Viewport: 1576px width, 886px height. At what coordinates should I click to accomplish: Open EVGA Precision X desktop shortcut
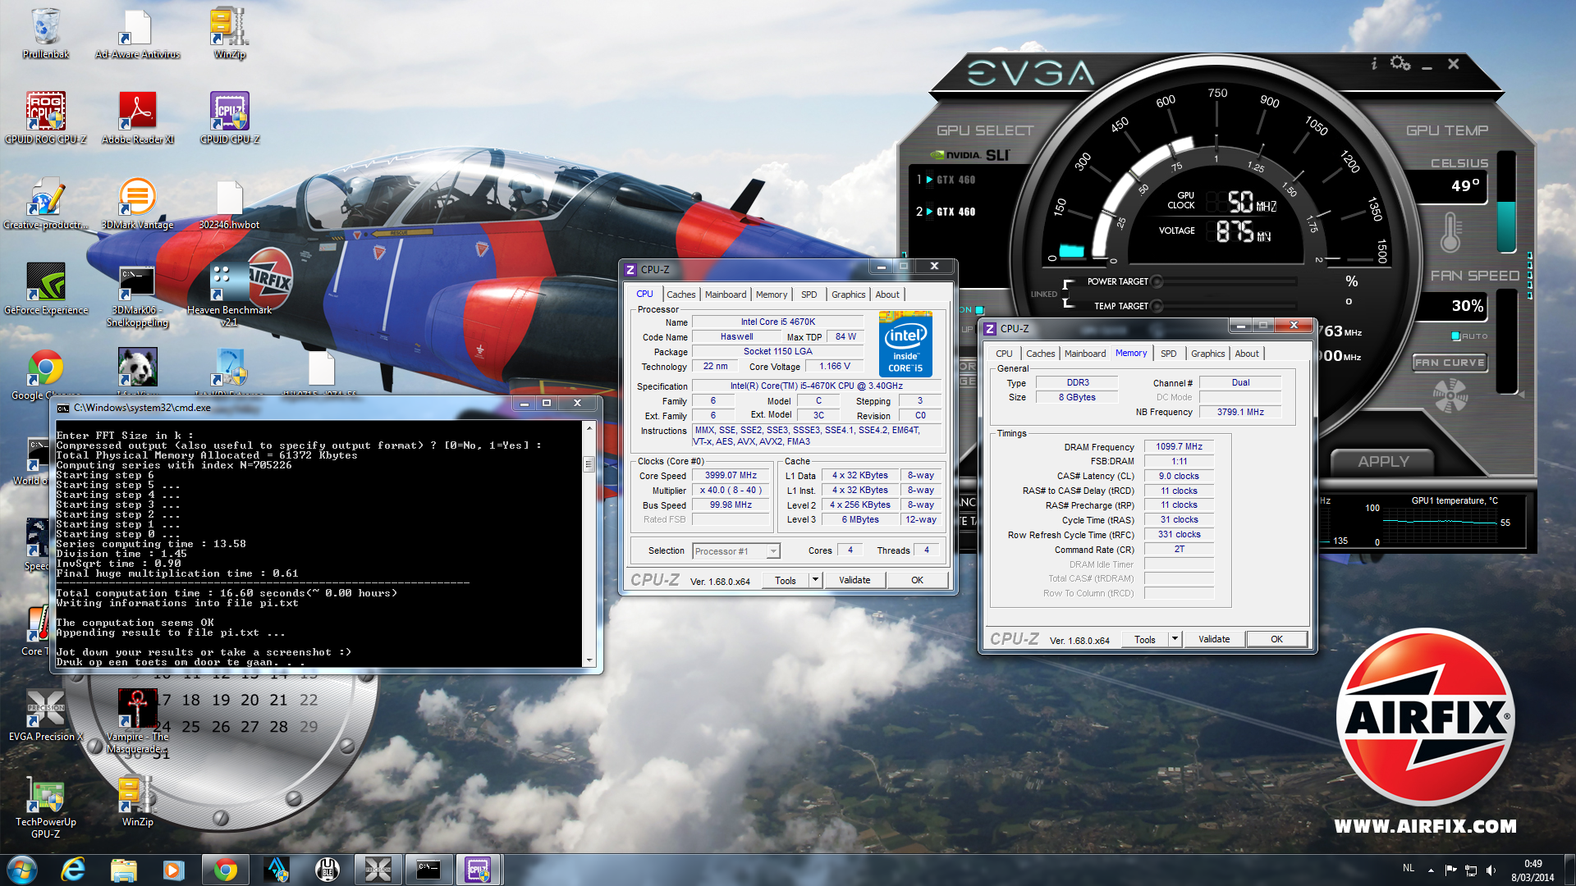46,714
